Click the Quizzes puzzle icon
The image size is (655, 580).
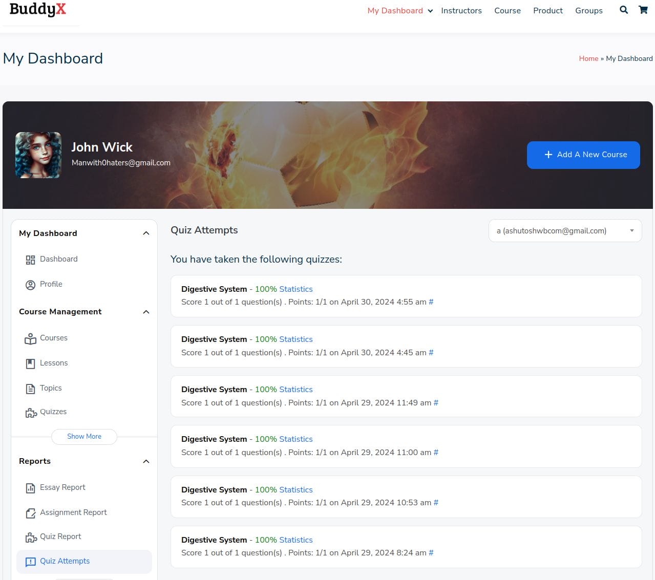pos(31,412)
